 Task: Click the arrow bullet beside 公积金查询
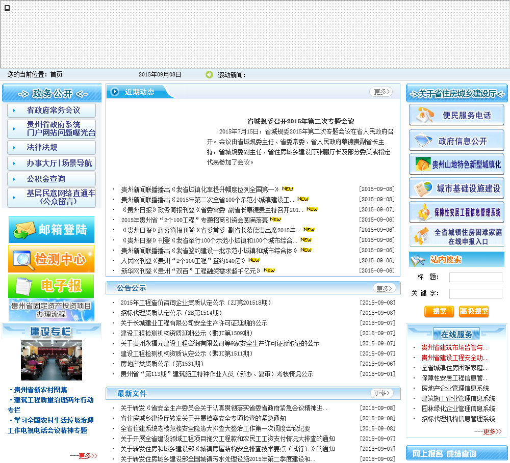(14, 179)
